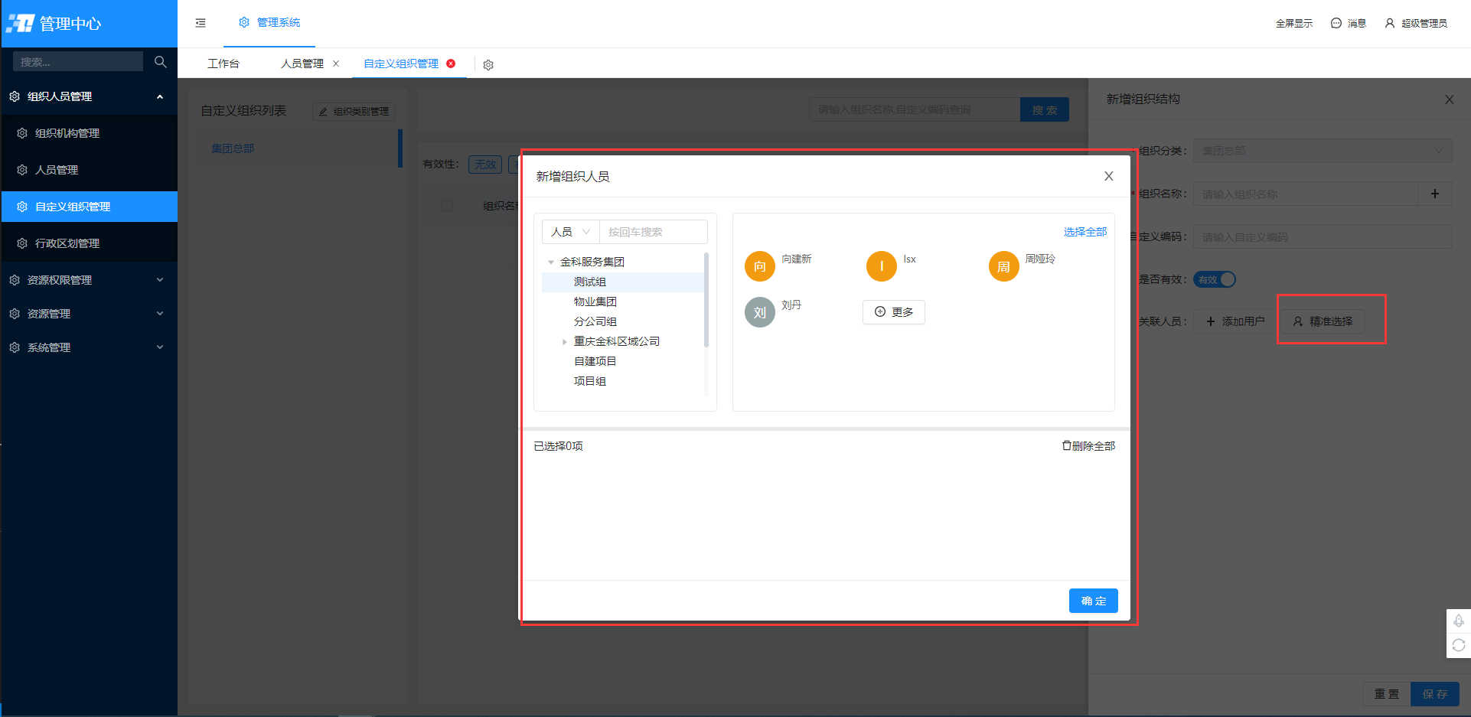The height and width of the screenshot is (717, 1471).
Task: Toggle the 是否有效 switch
Action: click(x=1215, y=279)
